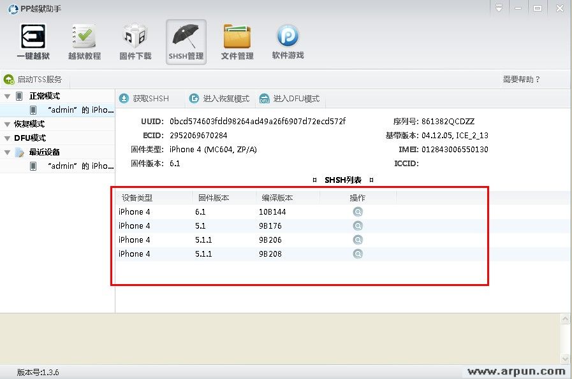Open 文件管理 file manager

[237, 41]
